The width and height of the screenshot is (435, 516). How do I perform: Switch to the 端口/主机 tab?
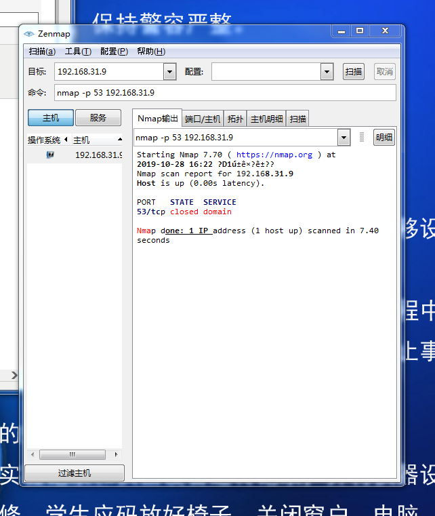pos(203,119)
